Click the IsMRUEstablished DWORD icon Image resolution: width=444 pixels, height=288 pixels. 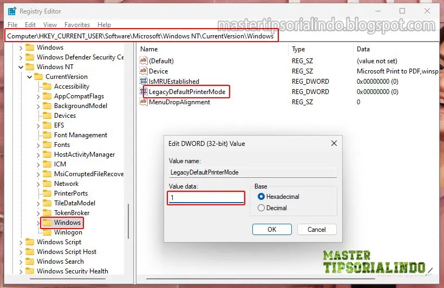(143, 81)
